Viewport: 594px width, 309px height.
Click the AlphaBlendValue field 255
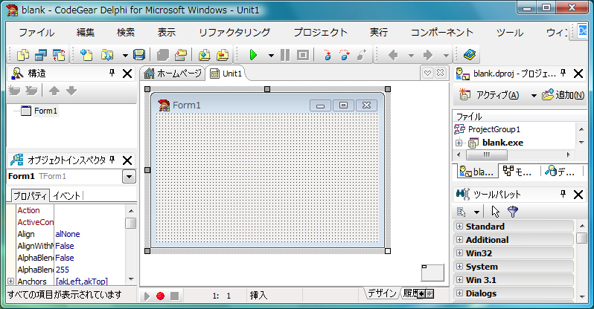[x=90, y=270]
